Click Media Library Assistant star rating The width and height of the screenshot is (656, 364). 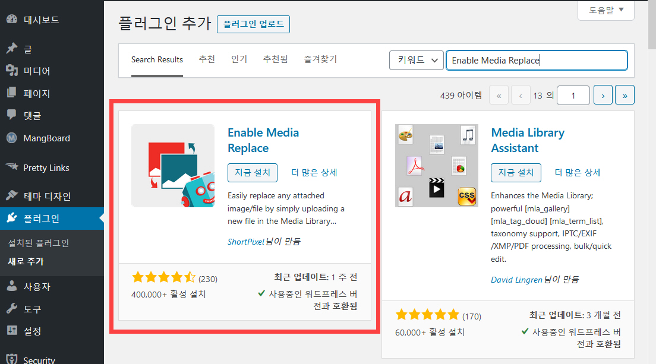[x=427, y=315]
